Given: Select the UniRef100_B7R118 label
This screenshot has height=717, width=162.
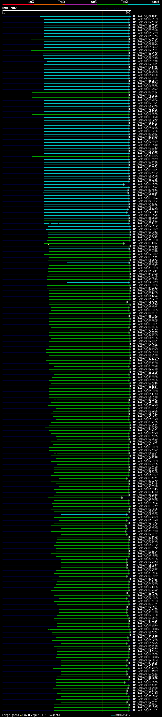Looking at the screenshot, I should coord(145,369).
